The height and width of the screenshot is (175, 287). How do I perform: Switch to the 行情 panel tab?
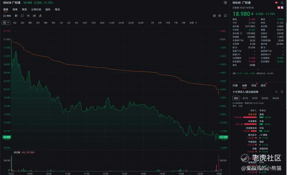[x=235, y=86]
